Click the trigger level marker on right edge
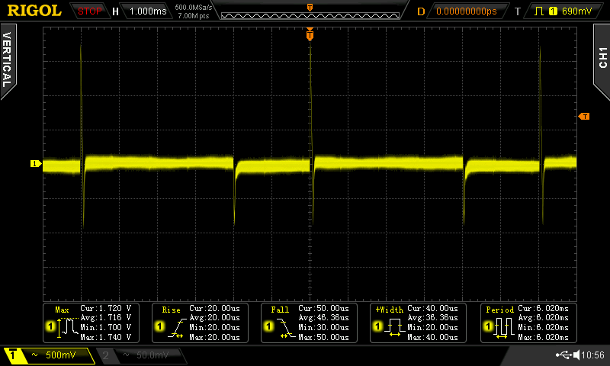 pyautogui.click(x=584, y=116)
